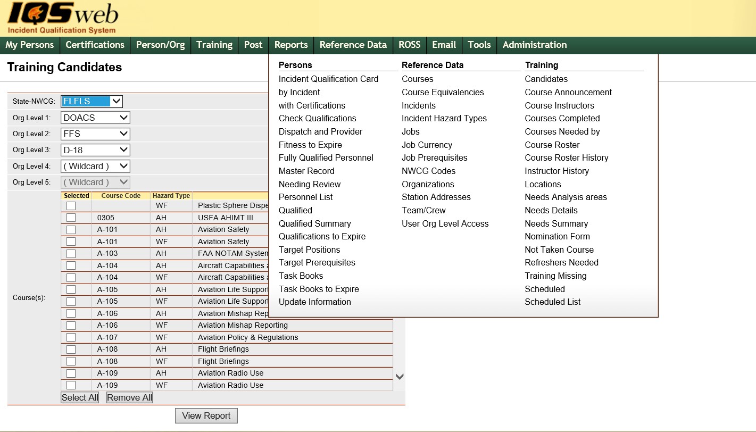Open Refreshers Needed report
Image resolution: width=756 pixels, height=432 pixels.
(x=562, y=262)
